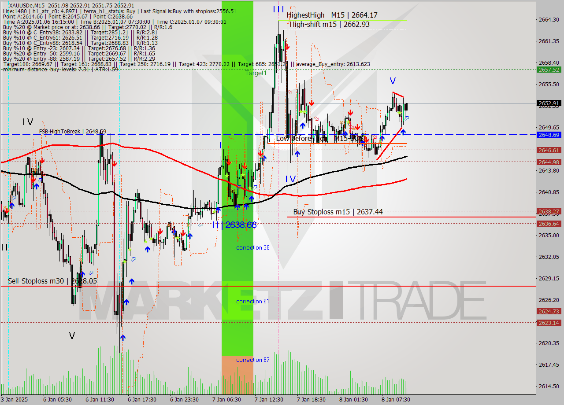Screen dimensions: 564x405
Task: Click the 7 Jan 18:30 time label
Action: [x=311, y=400]
